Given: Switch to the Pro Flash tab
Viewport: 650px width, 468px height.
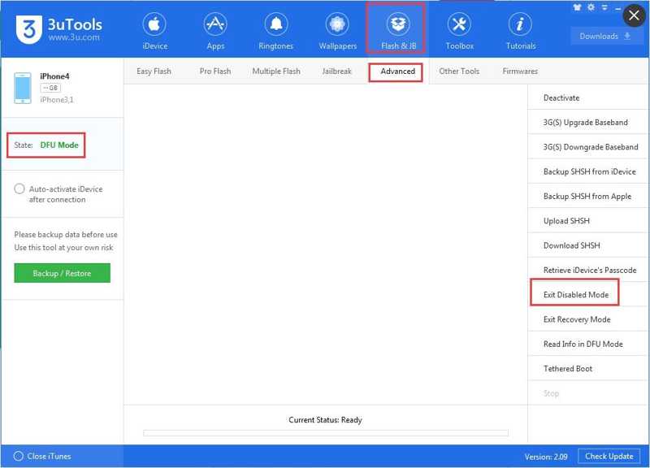Looking at the screenshot, I should [x=215, y=71].
